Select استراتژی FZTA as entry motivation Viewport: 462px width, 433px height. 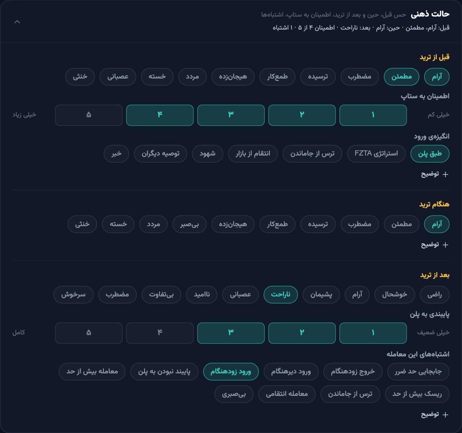click(x=376, y=154)
